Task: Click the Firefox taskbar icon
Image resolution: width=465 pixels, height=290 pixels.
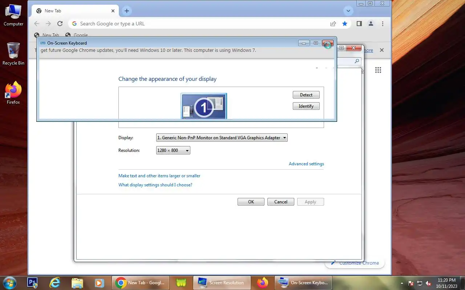Action: (x=262, y=283)
